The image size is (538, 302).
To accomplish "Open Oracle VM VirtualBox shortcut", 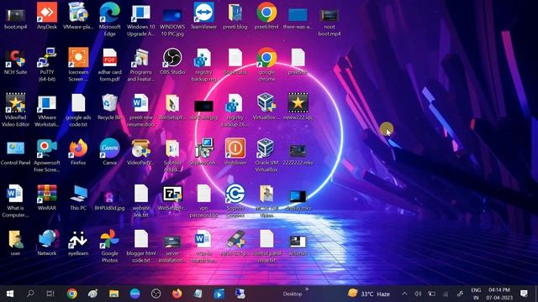I will pos(266,155).
